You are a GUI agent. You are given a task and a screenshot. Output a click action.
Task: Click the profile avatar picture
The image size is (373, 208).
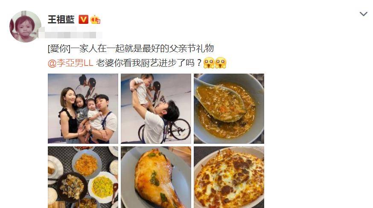[25, 26]
